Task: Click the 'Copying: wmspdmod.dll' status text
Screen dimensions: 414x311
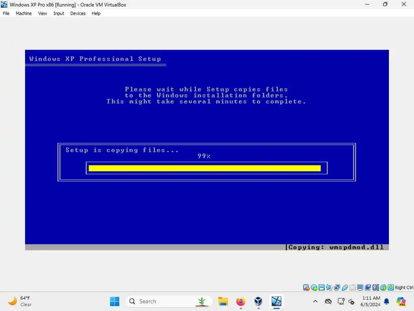Action: (x=336, y=247)
